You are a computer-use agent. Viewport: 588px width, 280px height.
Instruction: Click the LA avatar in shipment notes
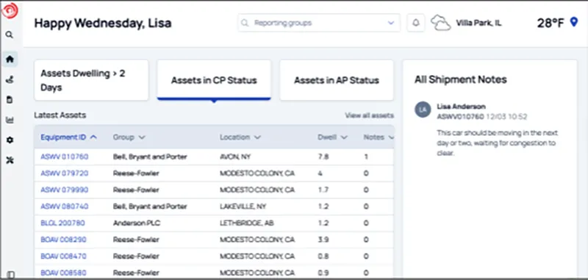click(423, 110)
